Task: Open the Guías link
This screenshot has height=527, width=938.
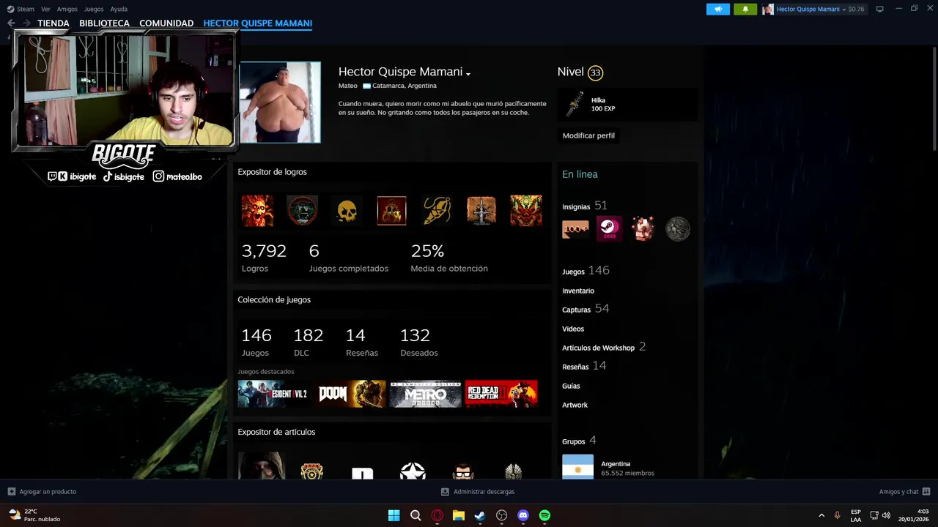Action: pos(571,386)
